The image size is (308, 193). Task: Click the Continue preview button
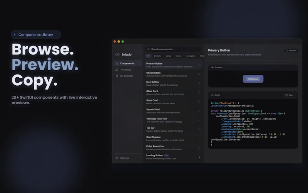click(x=253, y=79)
